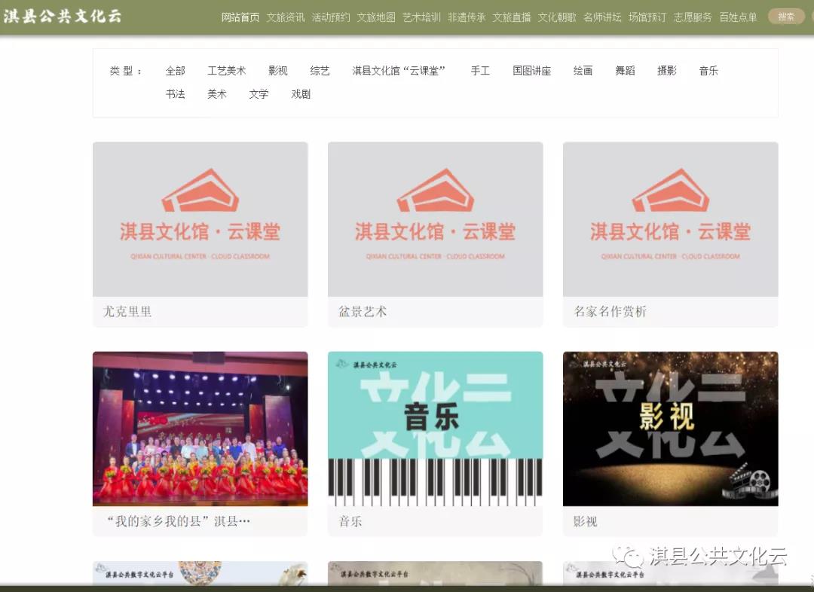
Task: Open the 网站首页 nav item
Action: pyautogui.click(x=240, y=17)
